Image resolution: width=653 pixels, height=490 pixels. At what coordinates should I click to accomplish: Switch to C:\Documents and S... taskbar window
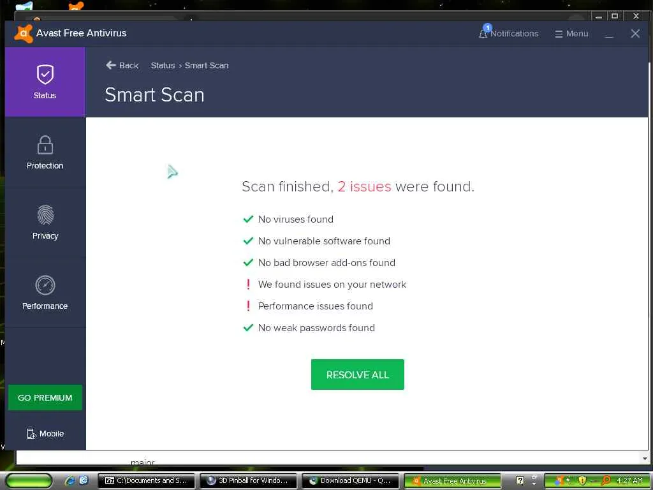click(146, 480)
